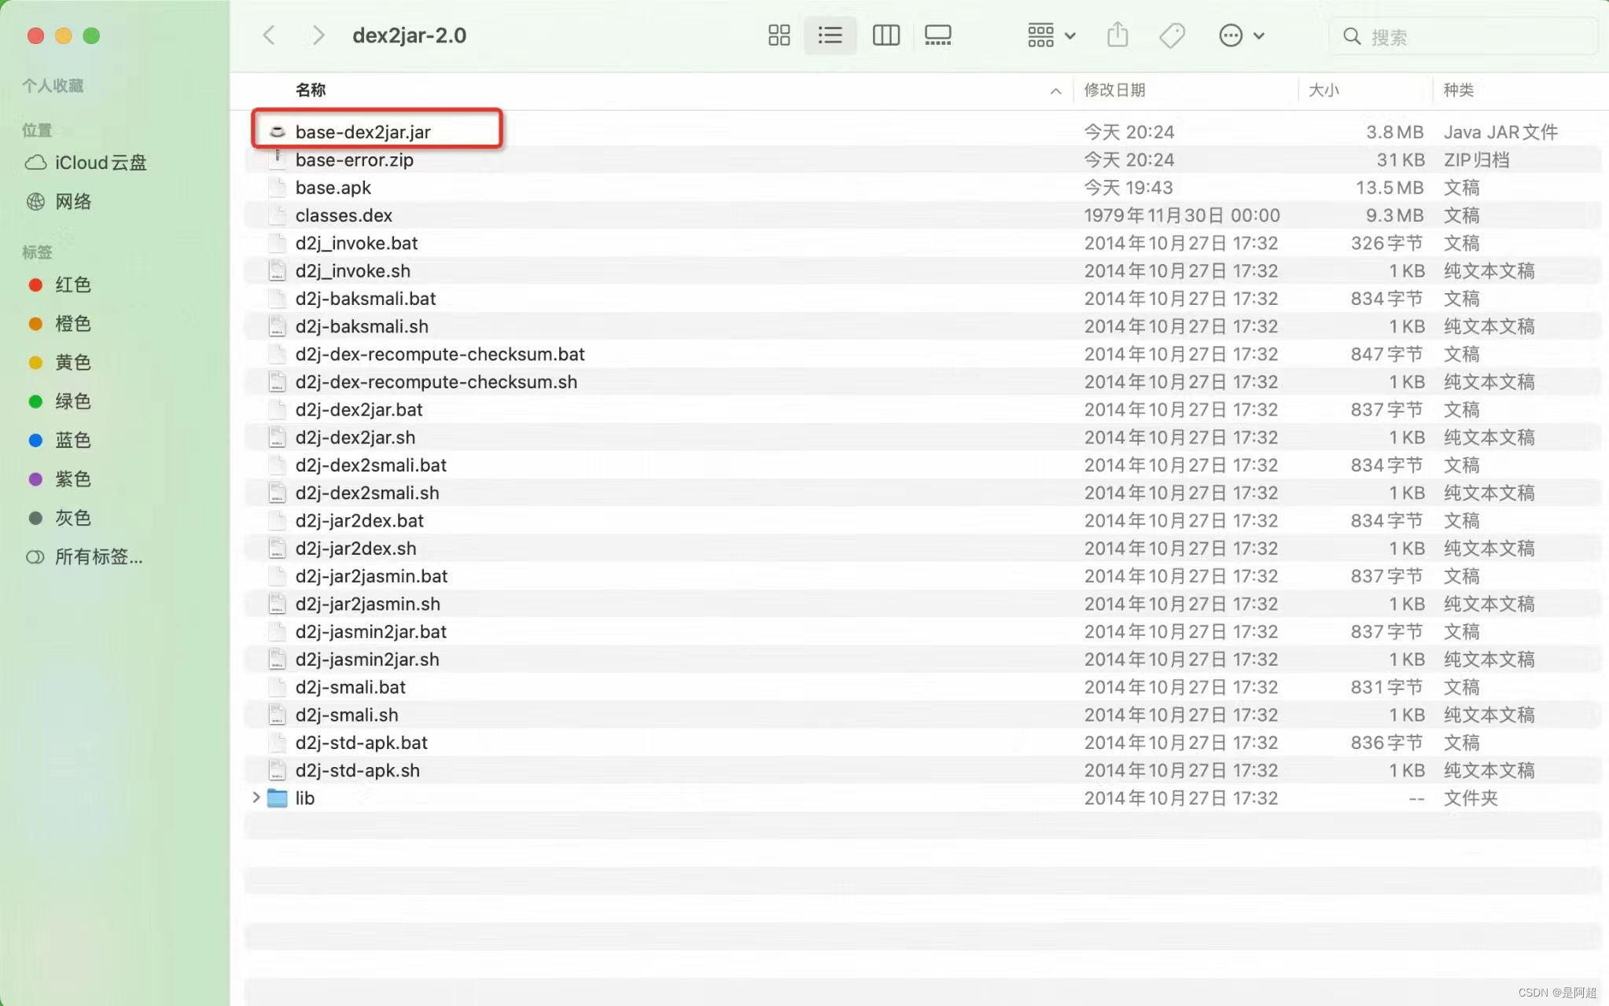Click the d2j-jar2dex.sh file icon
Viewport: 1609px width, 1006px height.
[x=277, y=549]
